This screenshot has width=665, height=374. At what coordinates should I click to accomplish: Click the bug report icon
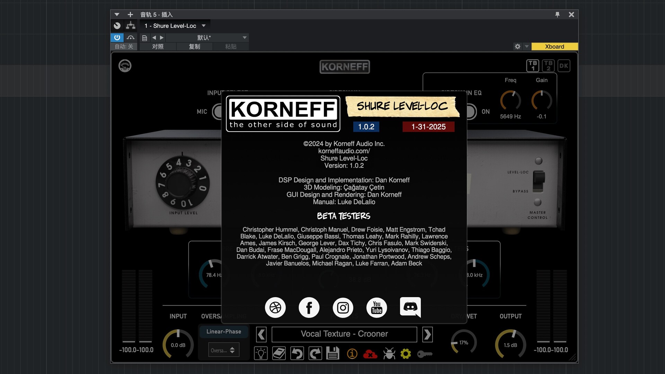389,354
